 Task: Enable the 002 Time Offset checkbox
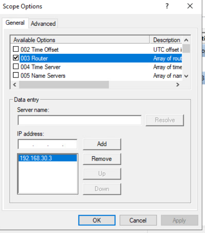coord(16,49)
